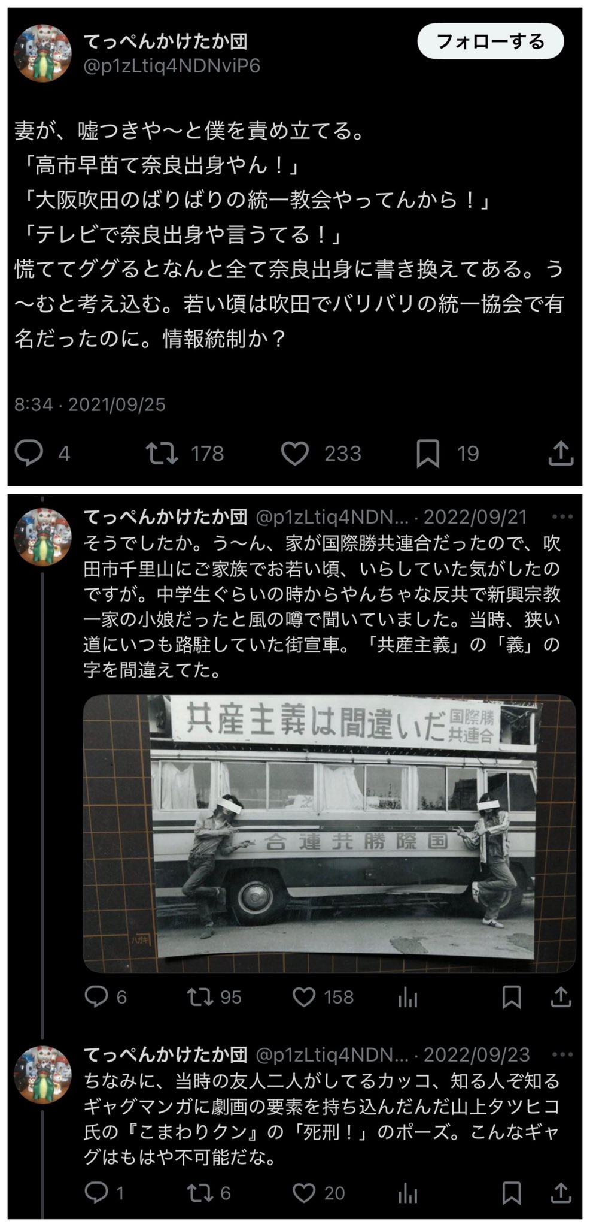Open the more options menu on 2022/09/23 tweet
590x1227 pixels.
click(562, 1054)
